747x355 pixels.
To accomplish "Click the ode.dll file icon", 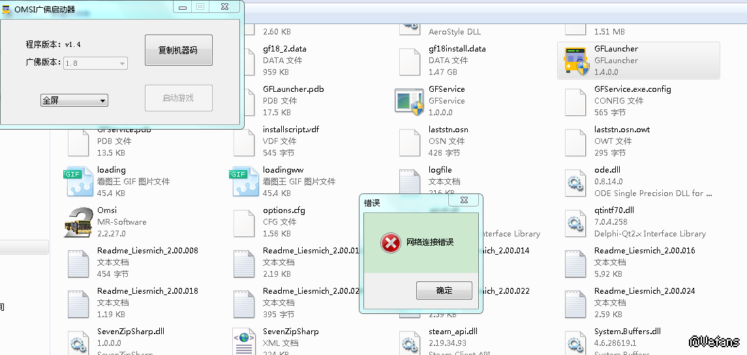I will point(576,182).
